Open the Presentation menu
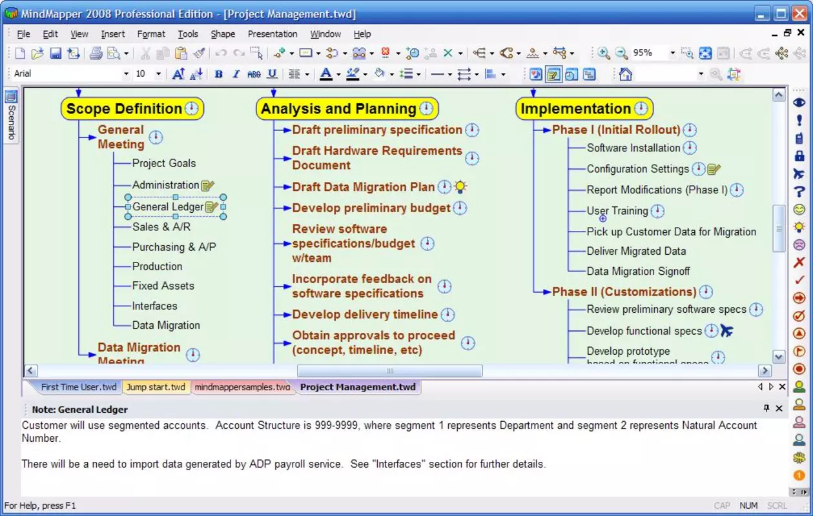 [x=273, y=34]
